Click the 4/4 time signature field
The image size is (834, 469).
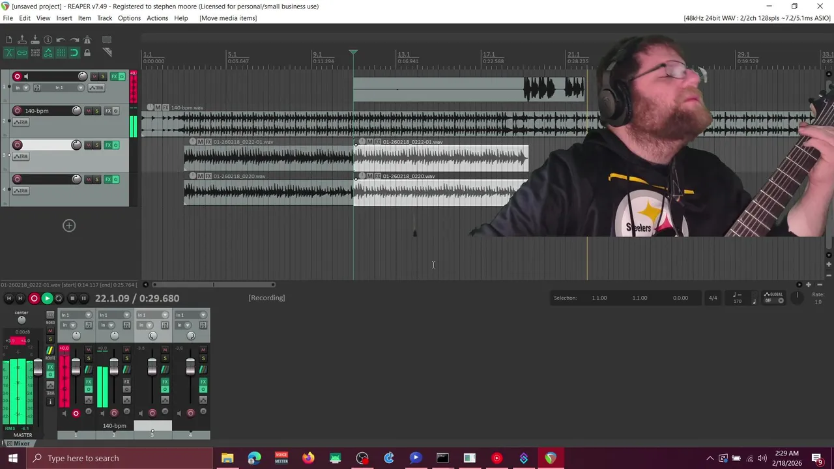(713, 298)
